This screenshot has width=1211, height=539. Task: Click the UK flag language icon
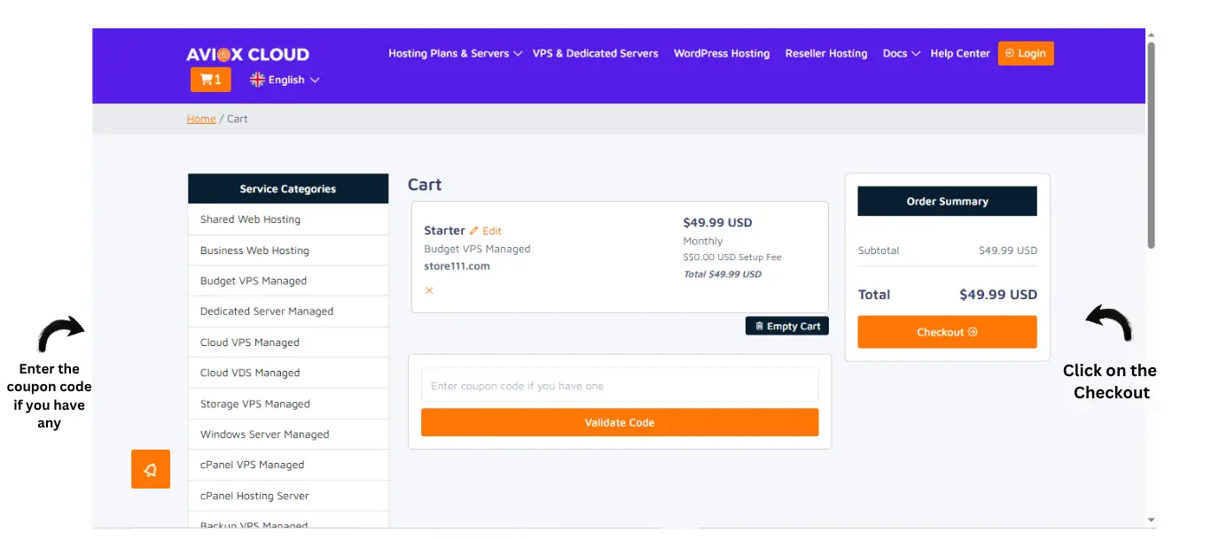point(257,80)
